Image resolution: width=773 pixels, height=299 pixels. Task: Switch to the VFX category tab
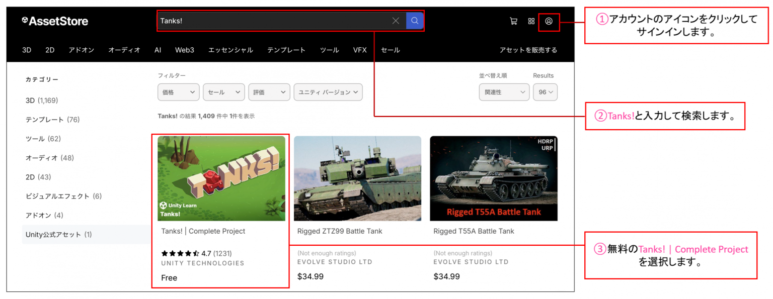pos(360,50)
